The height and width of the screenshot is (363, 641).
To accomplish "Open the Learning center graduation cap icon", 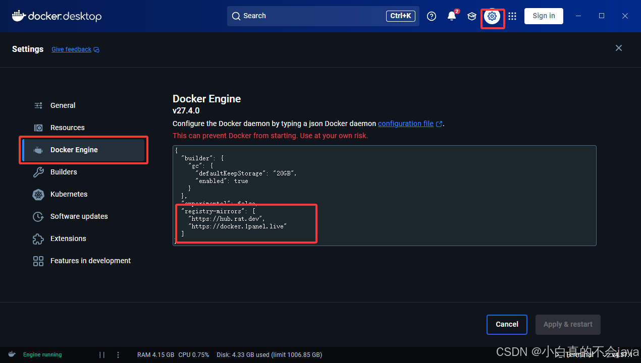I will [x=472, y=16].
